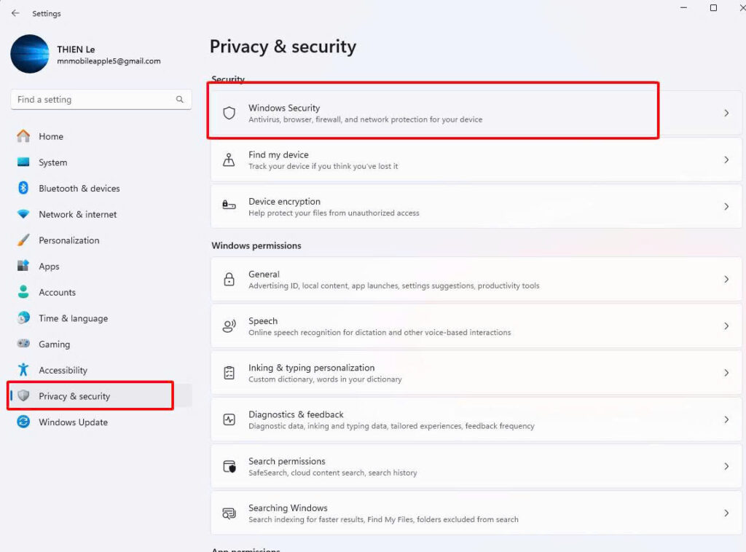Click the Windows Security shield icon
This screenshot has width=746, height=552.
[x=229, y=113]
